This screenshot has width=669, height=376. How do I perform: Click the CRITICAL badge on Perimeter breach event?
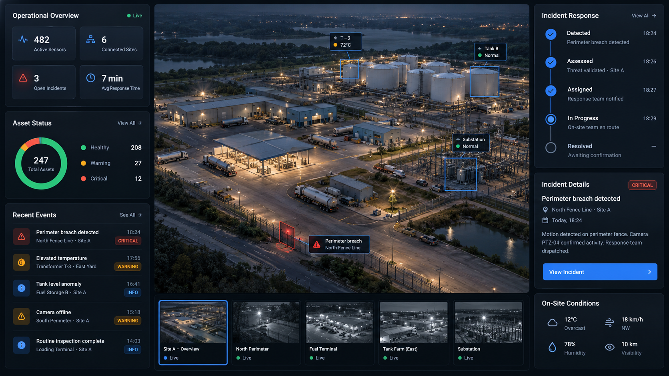pos(128,241)
